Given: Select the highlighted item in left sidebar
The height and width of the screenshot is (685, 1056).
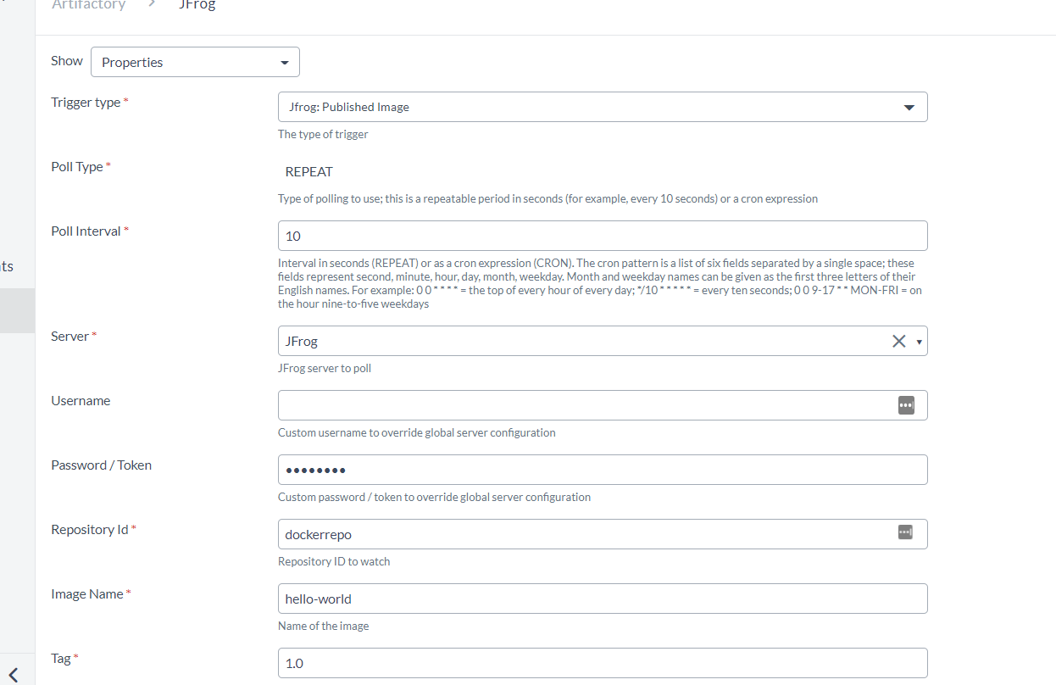Looking at the screenshot, I should (17, 310).
